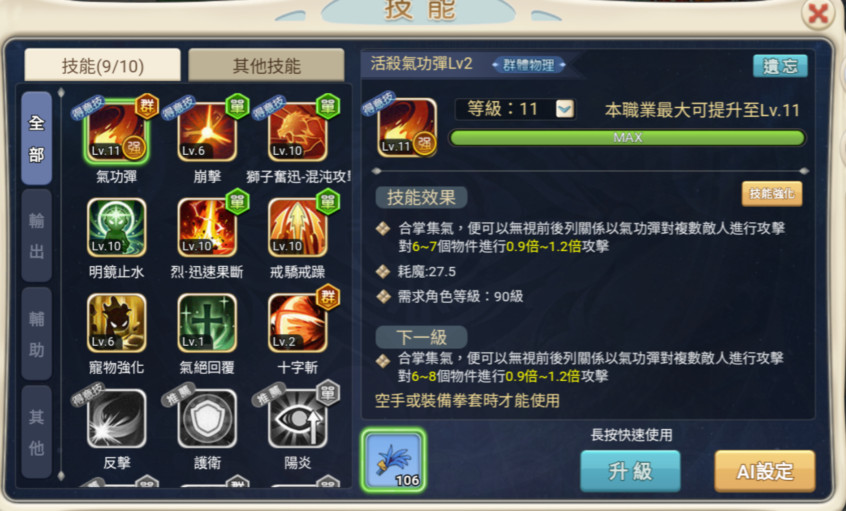Viewport: 846px width, 511px height.
Task: Switch to the 技能(9/10) tab
Action: [x=102, y=65]
